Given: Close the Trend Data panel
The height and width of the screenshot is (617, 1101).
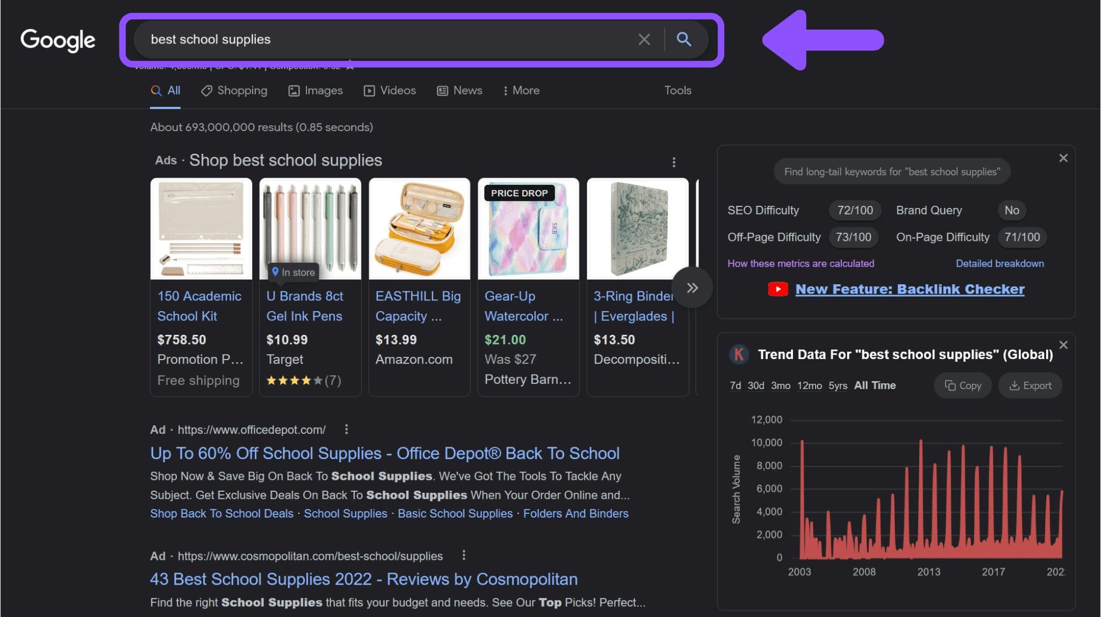Looking at the screenshot, I should point(1063,345).
